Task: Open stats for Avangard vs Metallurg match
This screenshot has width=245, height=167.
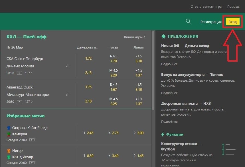Action: tap(68, 94)
